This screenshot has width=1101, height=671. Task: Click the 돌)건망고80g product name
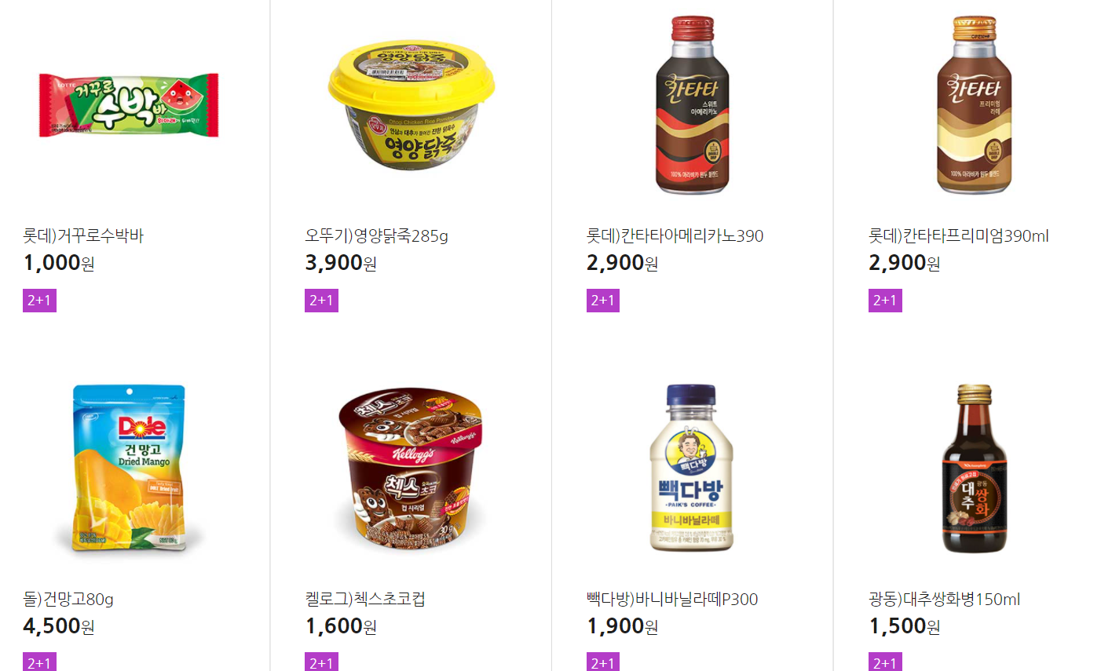point(68,599)
